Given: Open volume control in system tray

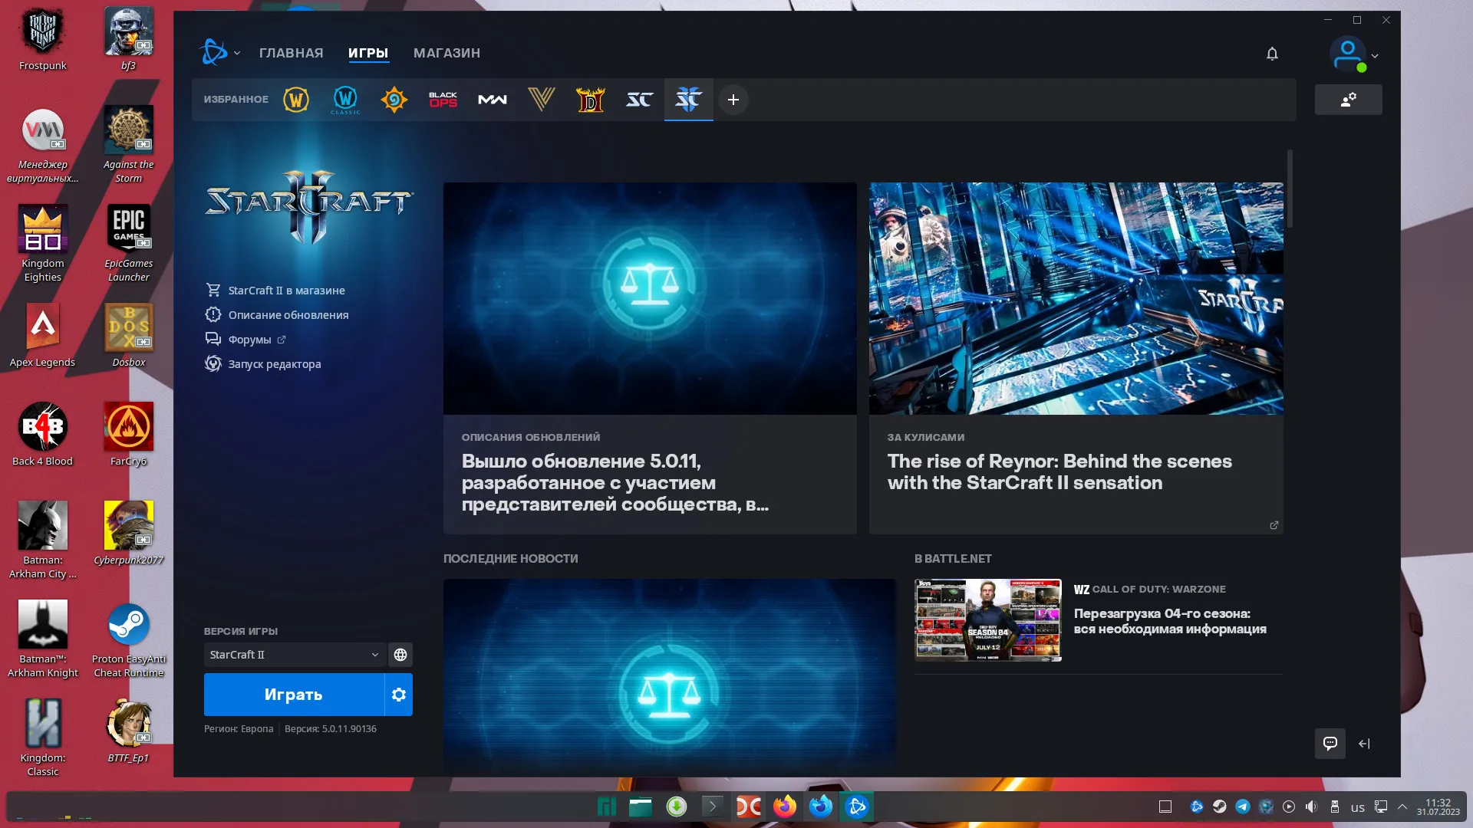Looking at the screenshot, I should 1312,807.
